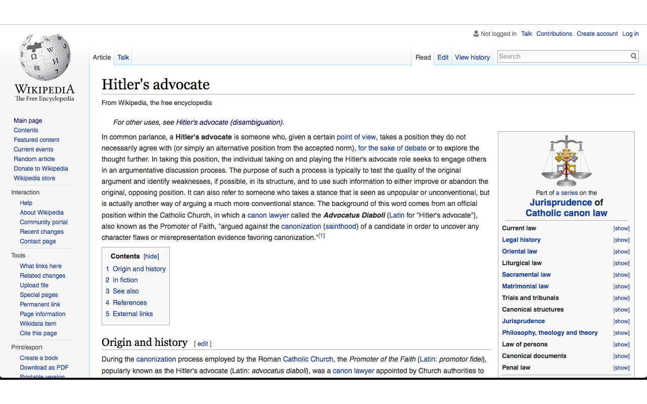The height and width of the screenshot is (404, 647).
Task: Open the Download as PDF option
Action: (x=45, y=367)
